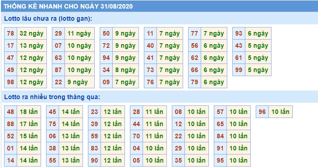This screenshot has height=168, width=318.
Task: Select lotto number 04
Action: pyautogui.click(x=137, y=148)
